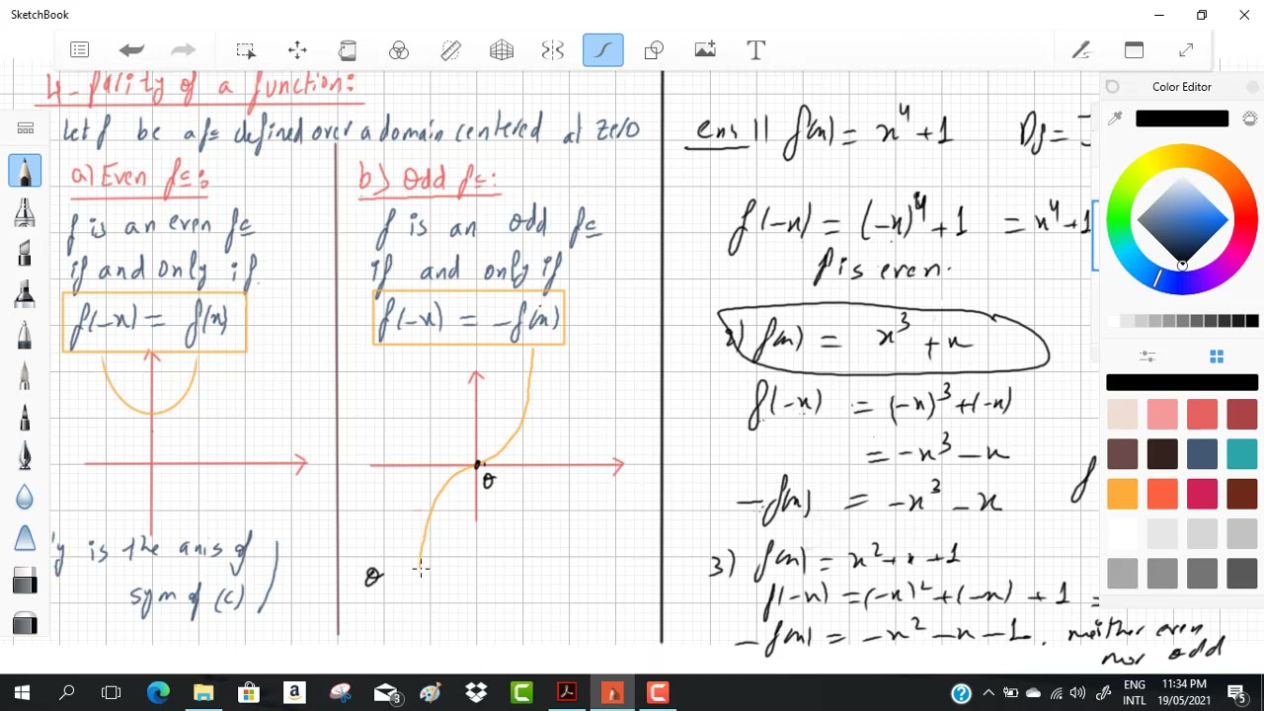Viewport: 1264px width, 711px height.
Task: Toggle the highlighted steady stroke tool
Action: (x=602, y=49)
